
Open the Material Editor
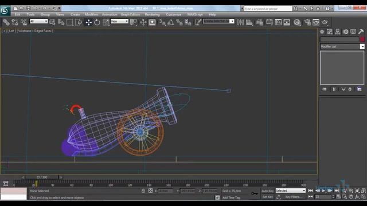(x=297, y=22)
